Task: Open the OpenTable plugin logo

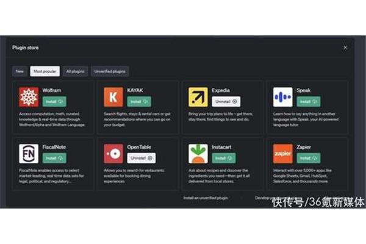Action: [113, 154]
